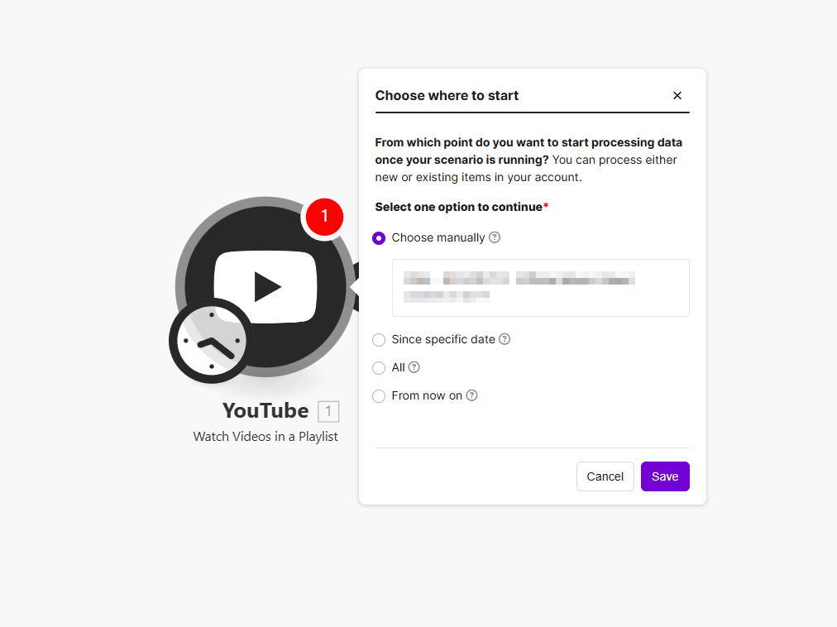Click the Watch Videos in a Playlist subtitle
Viewport: 837px width, 627px height.
(265, 436)
